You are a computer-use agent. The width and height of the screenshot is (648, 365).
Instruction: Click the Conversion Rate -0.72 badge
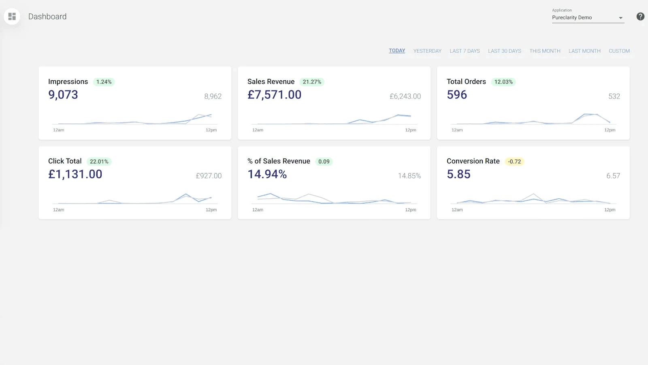click(514, 161)
